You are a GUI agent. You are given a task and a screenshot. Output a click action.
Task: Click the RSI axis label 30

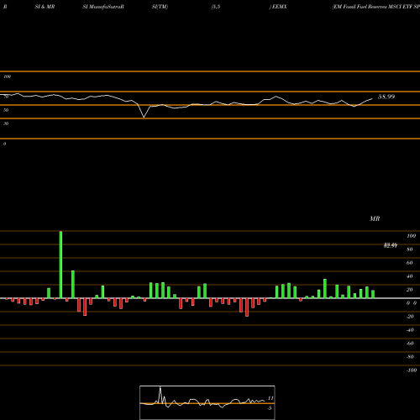coord(6,123)
